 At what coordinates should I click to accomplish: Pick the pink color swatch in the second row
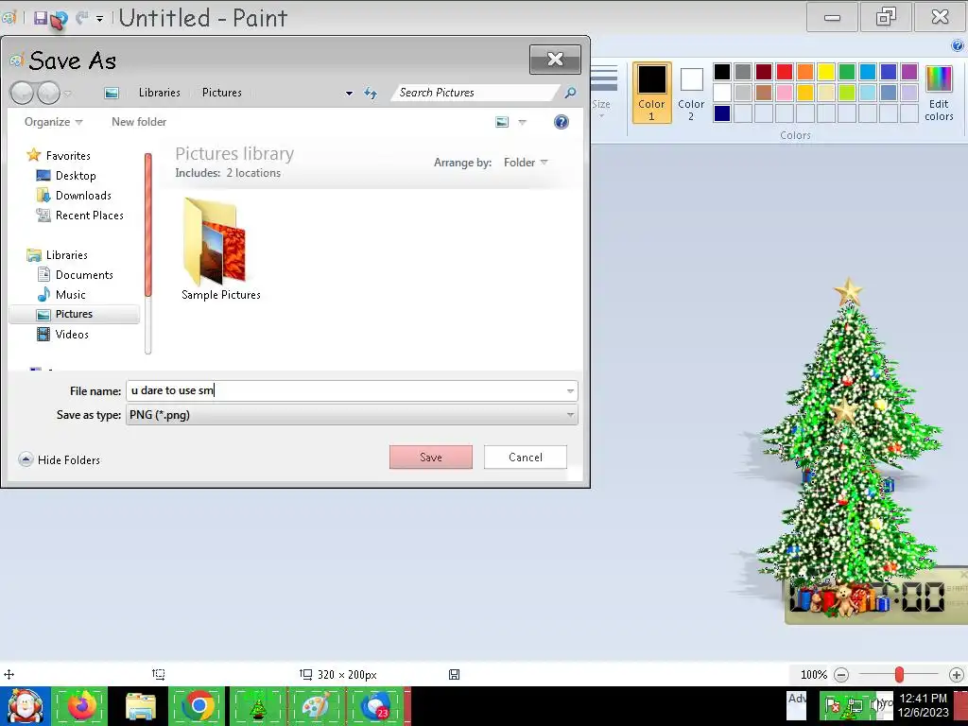[x=784, y=93]
